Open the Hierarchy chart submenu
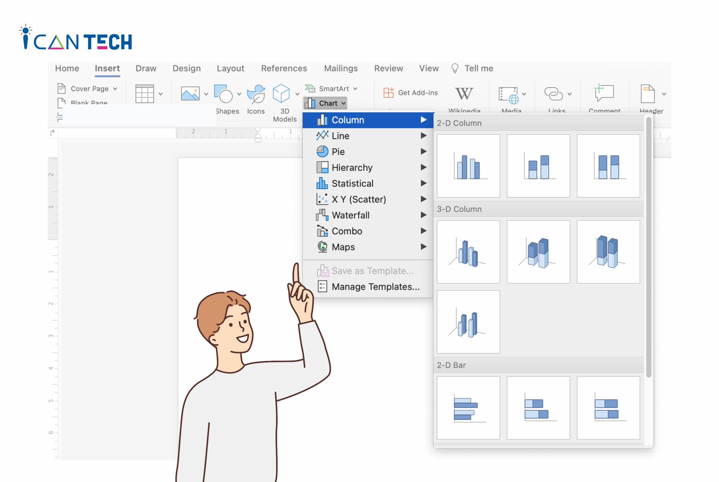 pos(368,168)
